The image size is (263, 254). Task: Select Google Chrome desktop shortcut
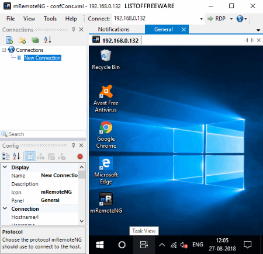tap(106, 134)
